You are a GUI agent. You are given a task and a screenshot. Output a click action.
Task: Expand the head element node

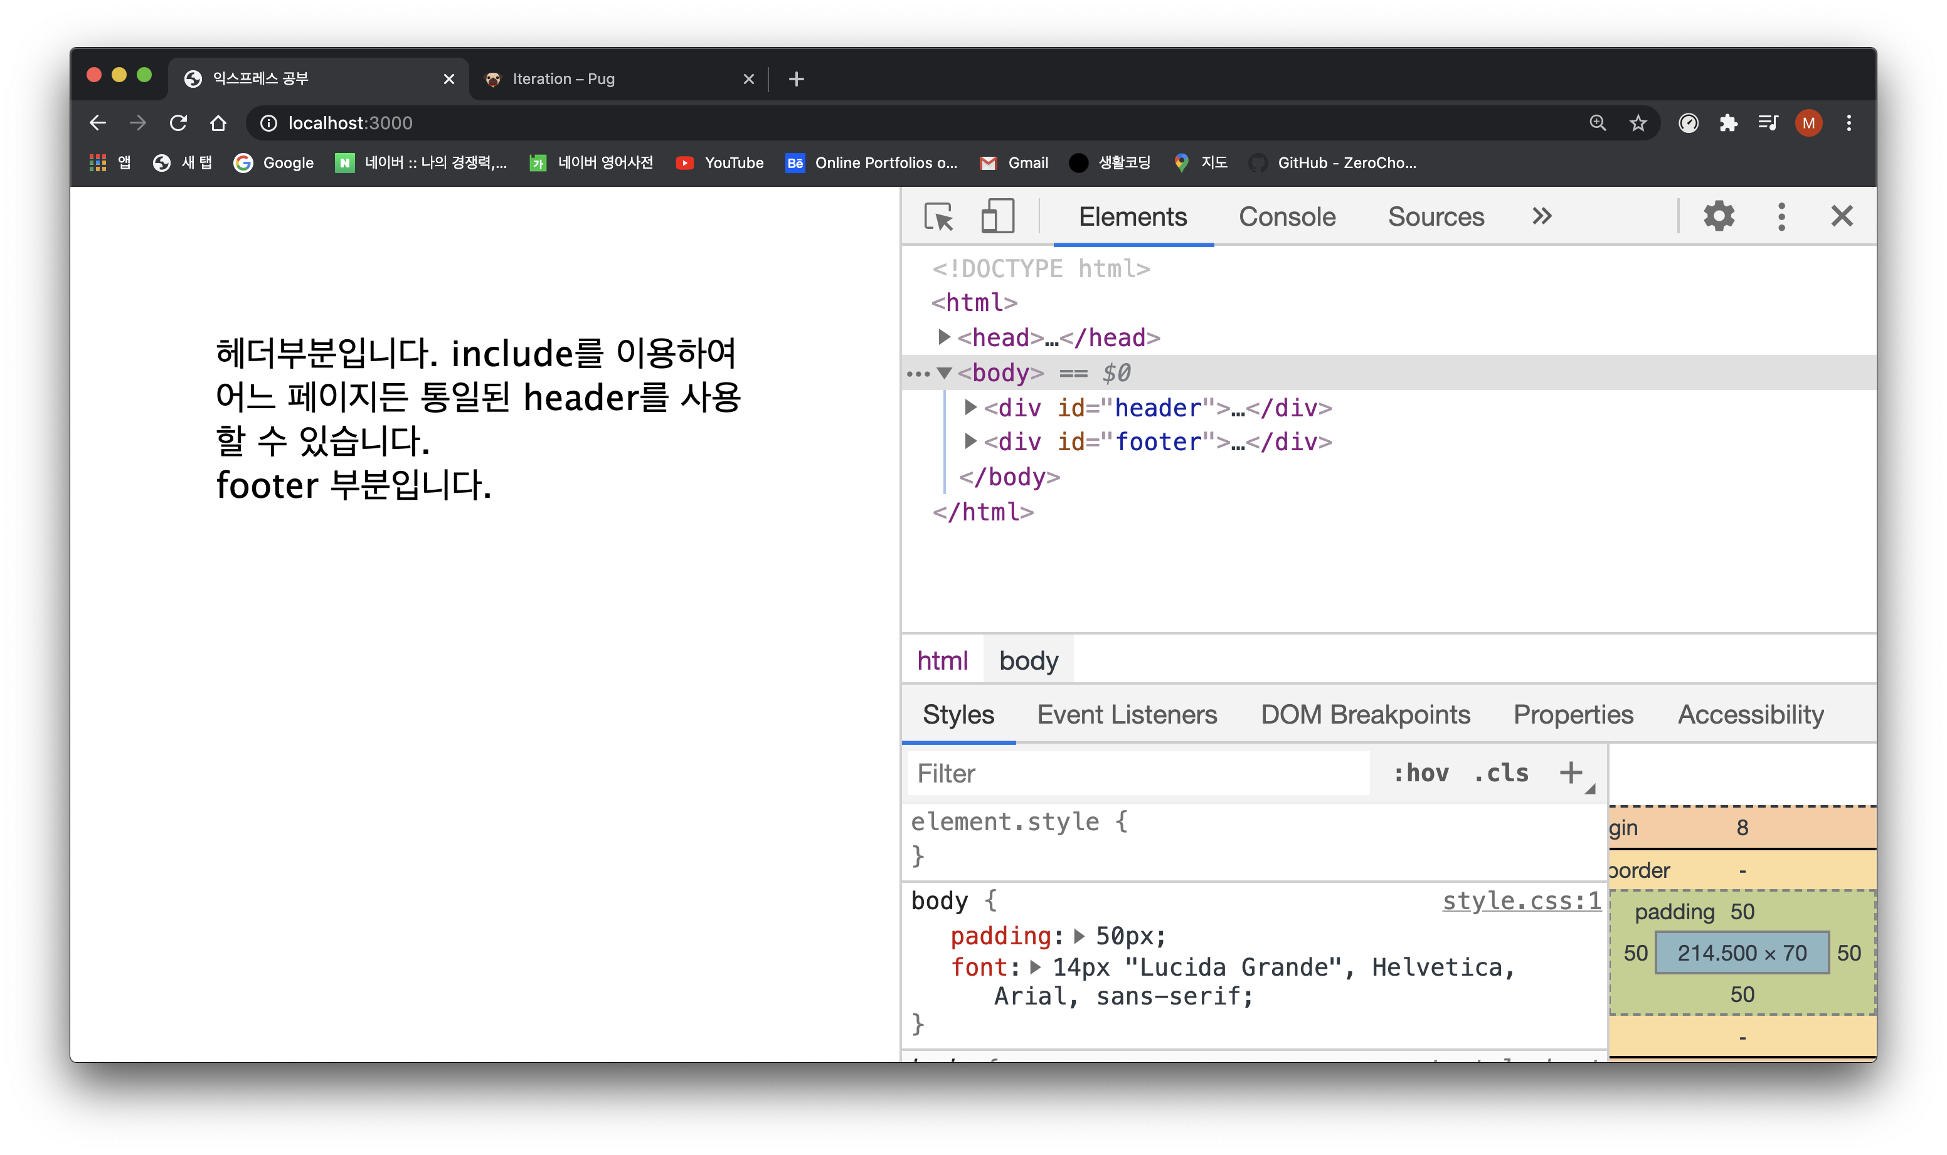tap(943, 337)
